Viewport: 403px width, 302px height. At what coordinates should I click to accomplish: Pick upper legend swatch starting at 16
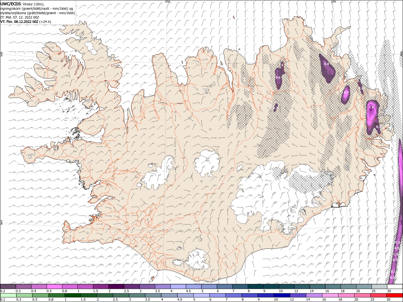tap(333, 287)
